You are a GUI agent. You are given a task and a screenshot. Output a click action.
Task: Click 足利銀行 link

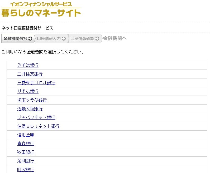pyautogui.click(x=26, y=161)
